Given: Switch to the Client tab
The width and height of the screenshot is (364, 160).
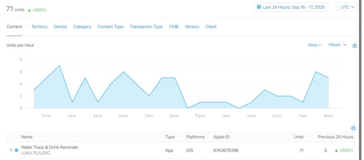Looking at the screenshot, I should pyautogui.click(x=211, y=26).
